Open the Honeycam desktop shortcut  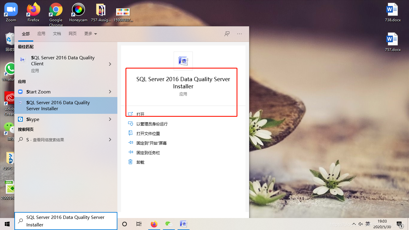(78, 12)
